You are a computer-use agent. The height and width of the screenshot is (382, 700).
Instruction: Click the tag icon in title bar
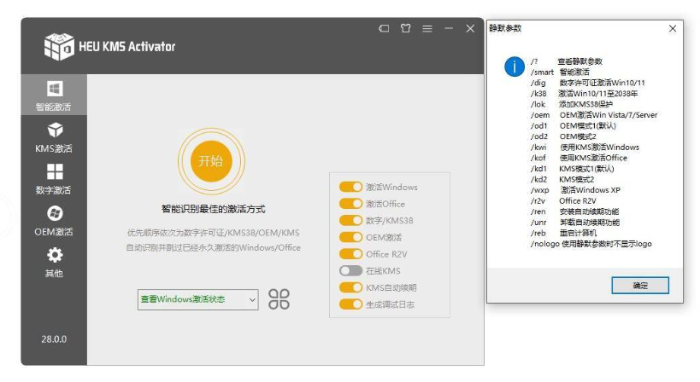tap(384, 28)
